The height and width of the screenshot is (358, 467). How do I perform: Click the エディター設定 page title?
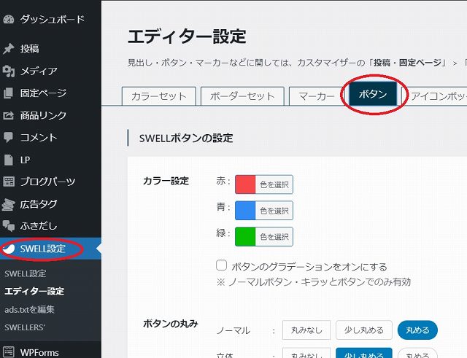[x=187, y=36]
